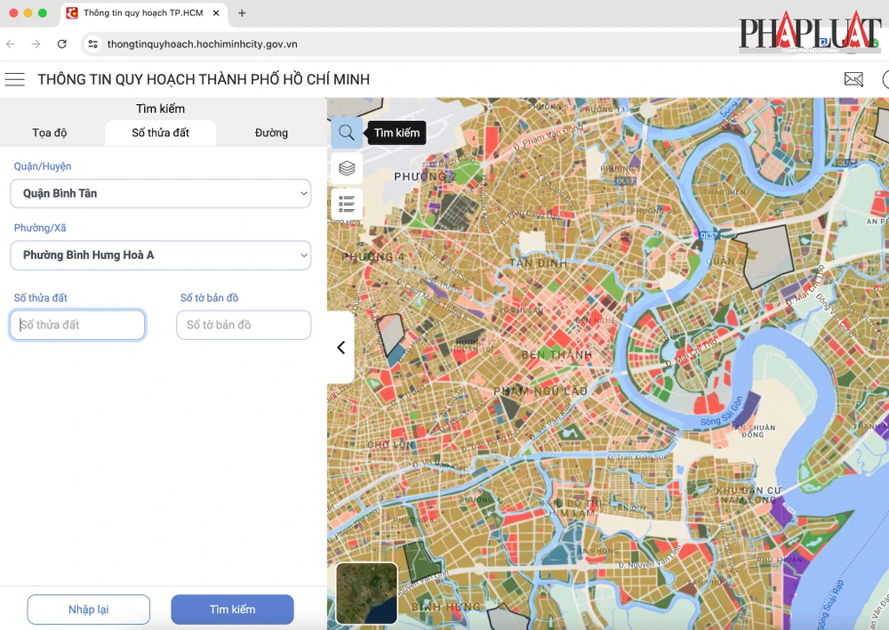Expand the Quận Bình Tân district dropdown
This screenshot has height=630, width=889.
pos(161,193)
